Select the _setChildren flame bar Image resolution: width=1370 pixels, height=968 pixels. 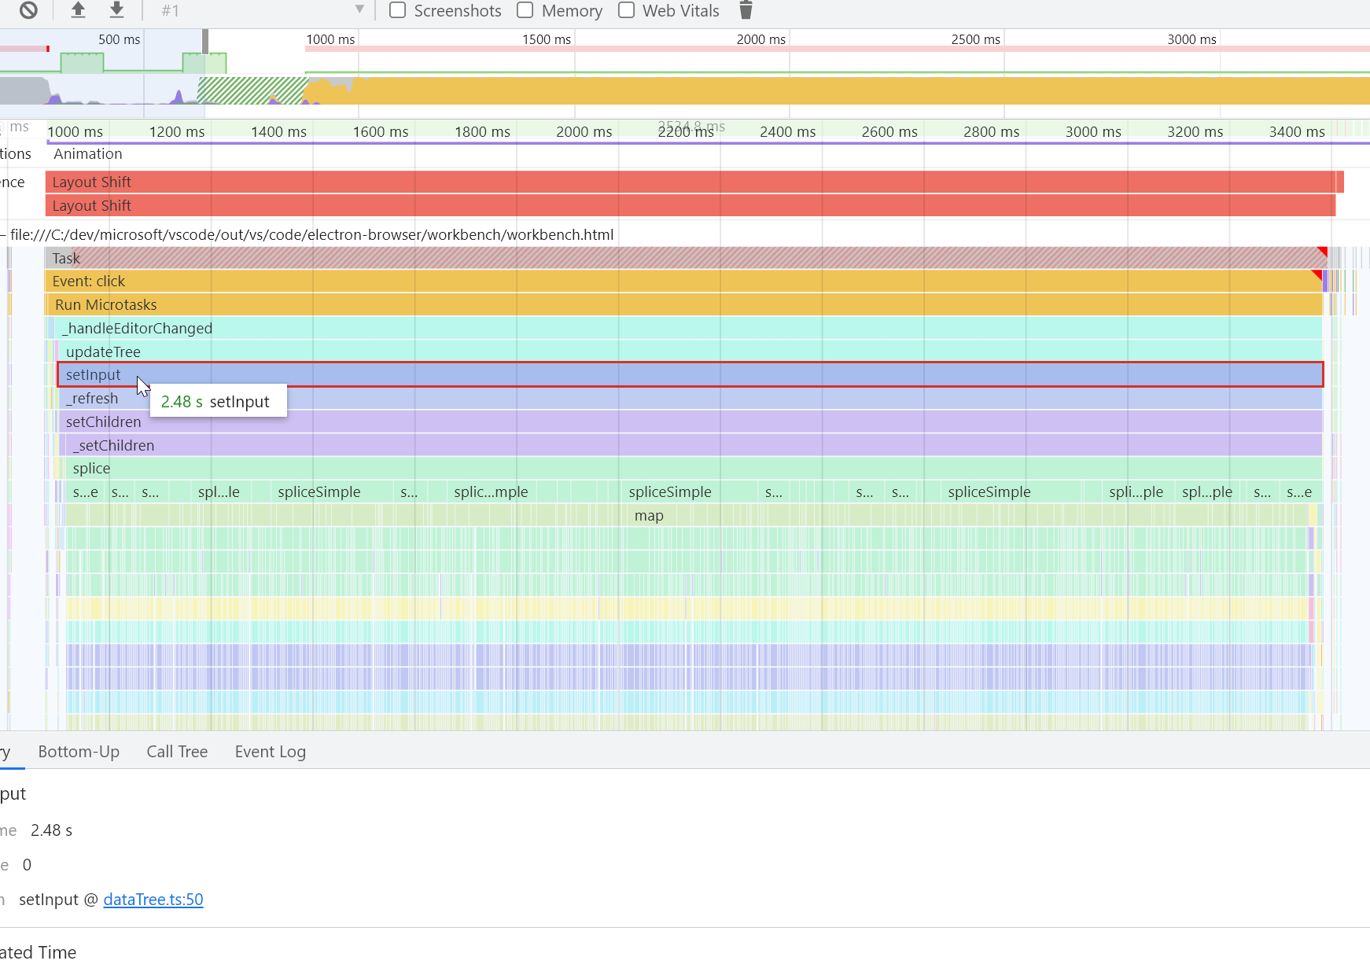point(694,446)
